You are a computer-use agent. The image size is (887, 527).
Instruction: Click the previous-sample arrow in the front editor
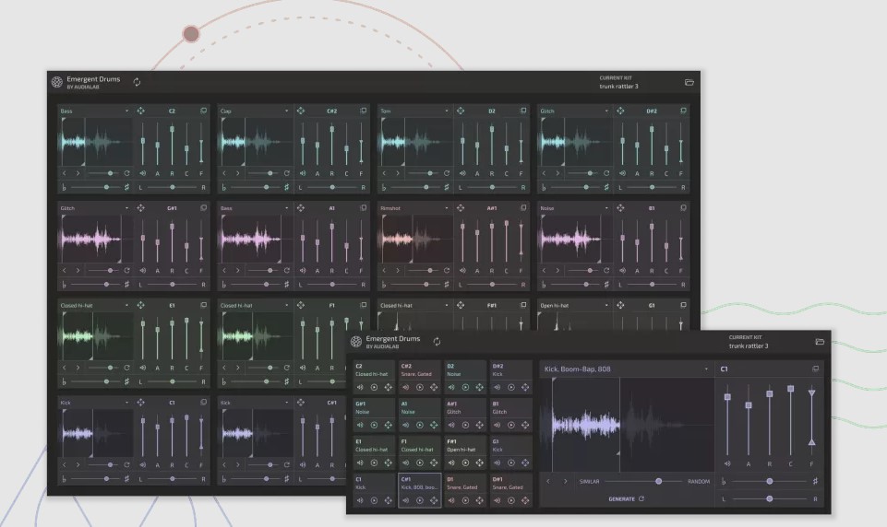coord(547,481)
